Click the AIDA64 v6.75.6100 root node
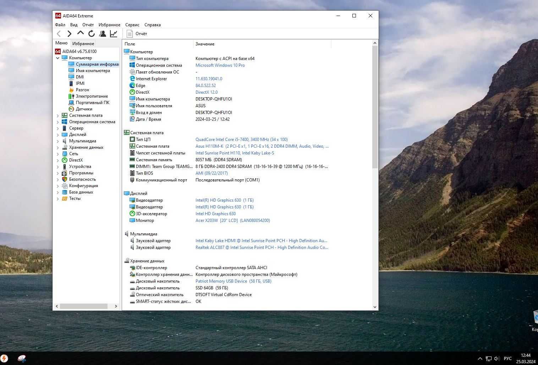 tap(76, 51)
